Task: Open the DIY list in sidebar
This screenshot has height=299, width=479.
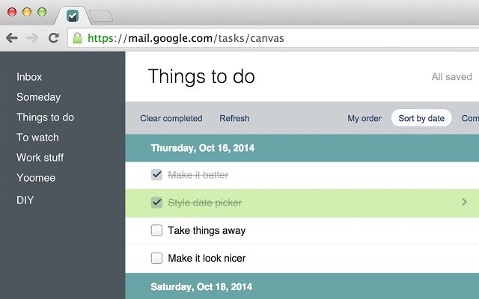Action: [x=25, y=200]
